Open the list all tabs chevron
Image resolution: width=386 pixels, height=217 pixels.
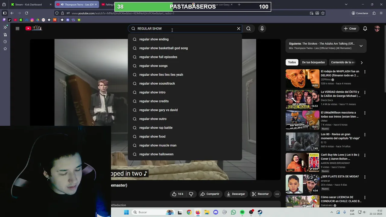point(346,5)
